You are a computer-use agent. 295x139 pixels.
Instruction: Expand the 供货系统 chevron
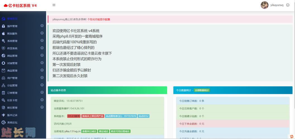tap(42, 48)
